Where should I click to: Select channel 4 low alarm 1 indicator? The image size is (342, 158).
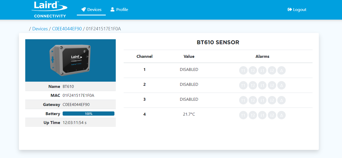262,115
